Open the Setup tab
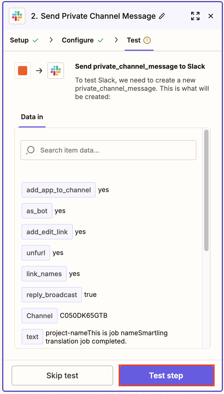 tap(19, 40)
